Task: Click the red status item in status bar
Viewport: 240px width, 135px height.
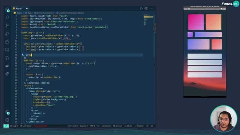Action: point(40,126)
